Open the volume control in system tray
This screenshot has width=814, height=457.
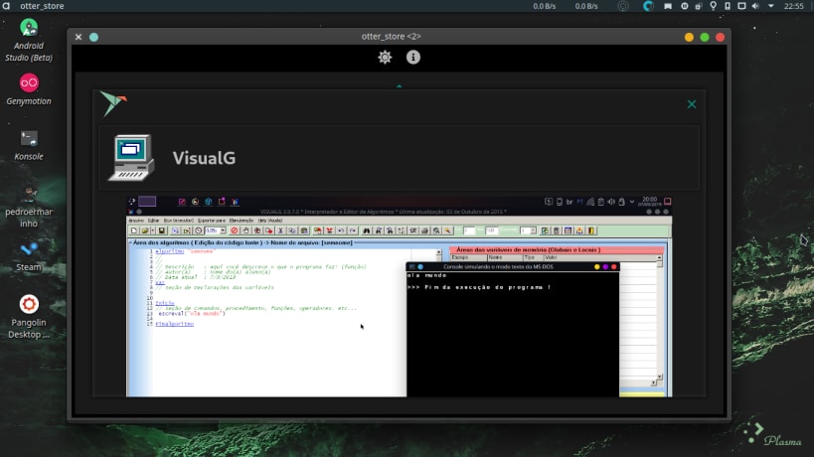click(755, 6)
